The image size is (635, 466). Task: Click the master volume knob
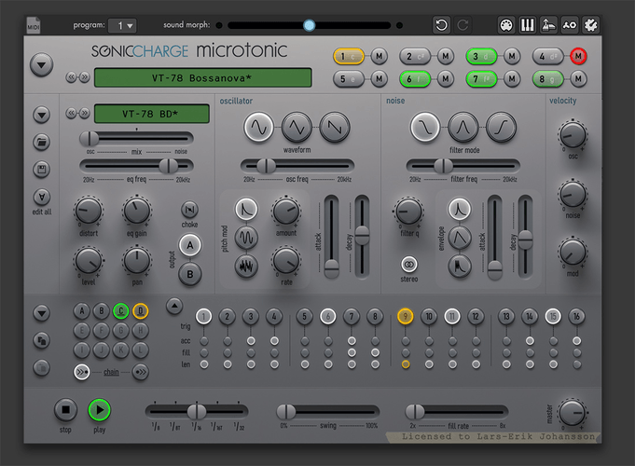pos(572,413)
